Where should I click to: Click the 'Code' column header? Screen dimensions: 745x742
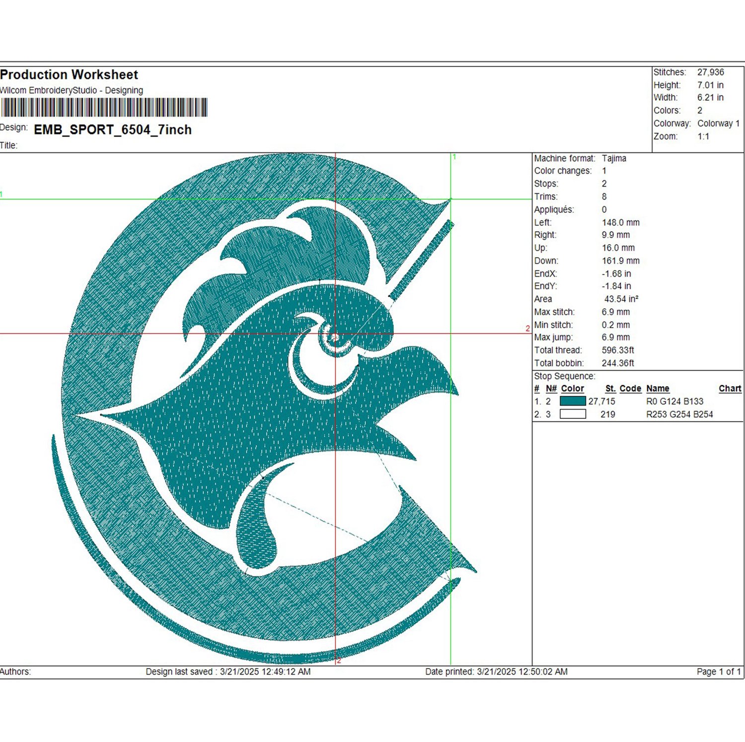[630, 389]
